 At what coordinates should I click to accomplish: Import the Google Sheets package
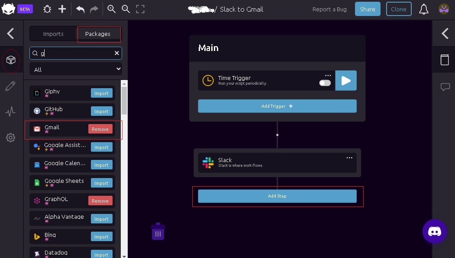coord(102,183)
